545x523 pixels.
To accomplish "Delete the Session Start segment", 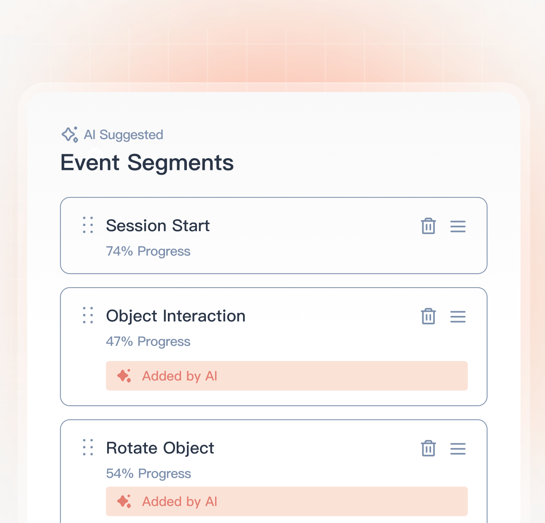I will coord(428,226).
